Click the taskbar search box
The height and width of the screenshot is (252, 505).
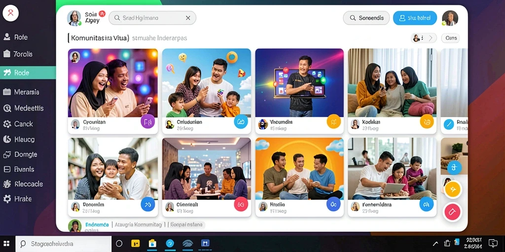pyautogui.click(x=64, y=244)
